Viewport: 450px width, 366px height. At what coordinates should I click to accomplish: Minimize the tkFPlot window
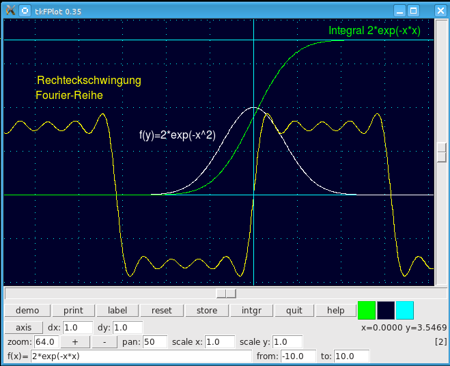point(399,11)
